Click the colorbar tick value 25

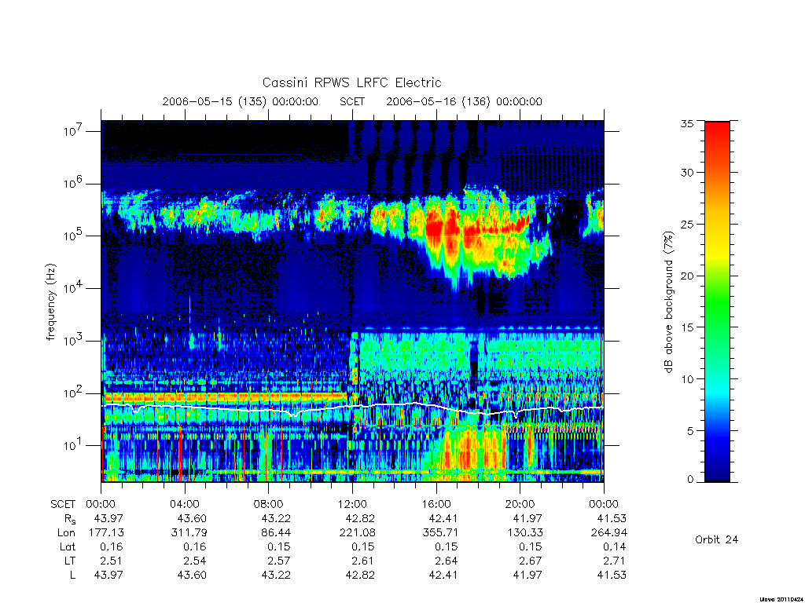[686, 225]
